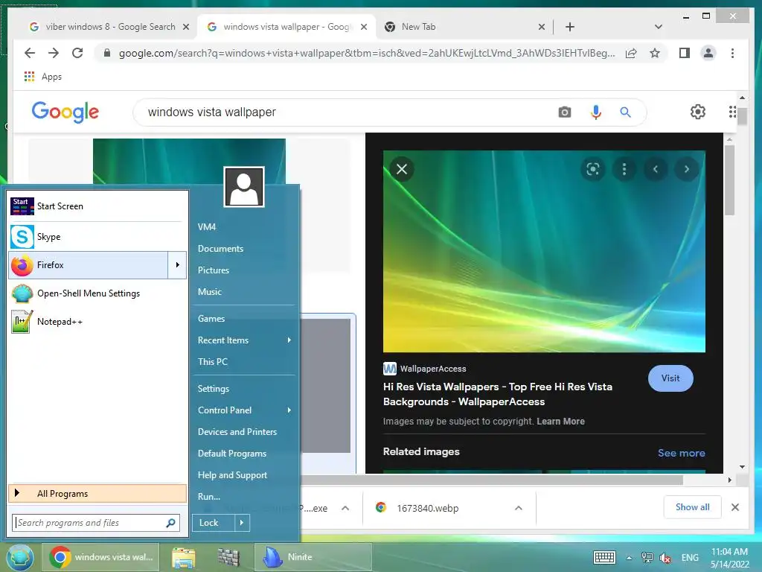Open Music from start menu
This screenshot has width=762, height=572.
209,292
